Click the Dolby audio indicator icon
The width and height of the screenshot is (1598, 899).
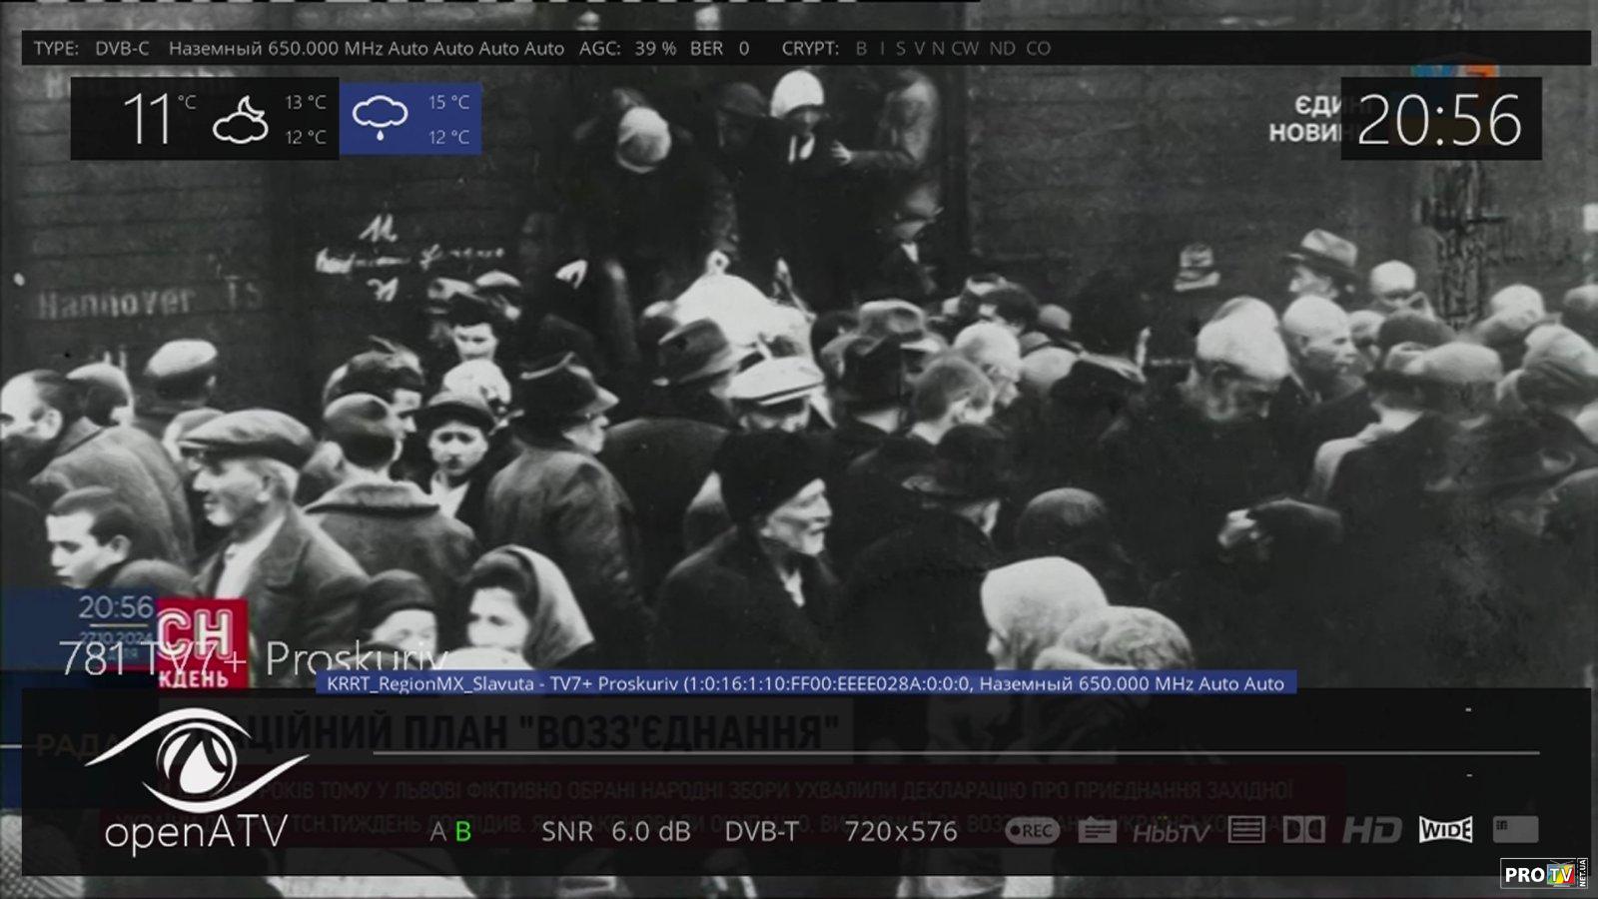[x=1303, y=830]
